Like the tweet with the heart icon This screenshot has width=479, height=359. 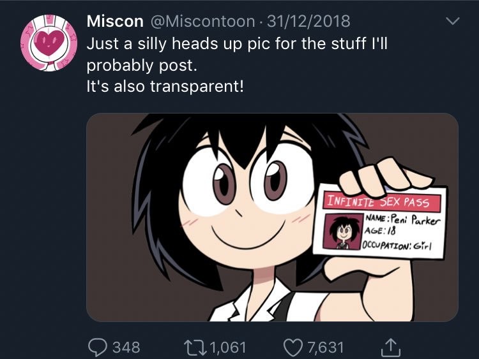coord(293,348)
